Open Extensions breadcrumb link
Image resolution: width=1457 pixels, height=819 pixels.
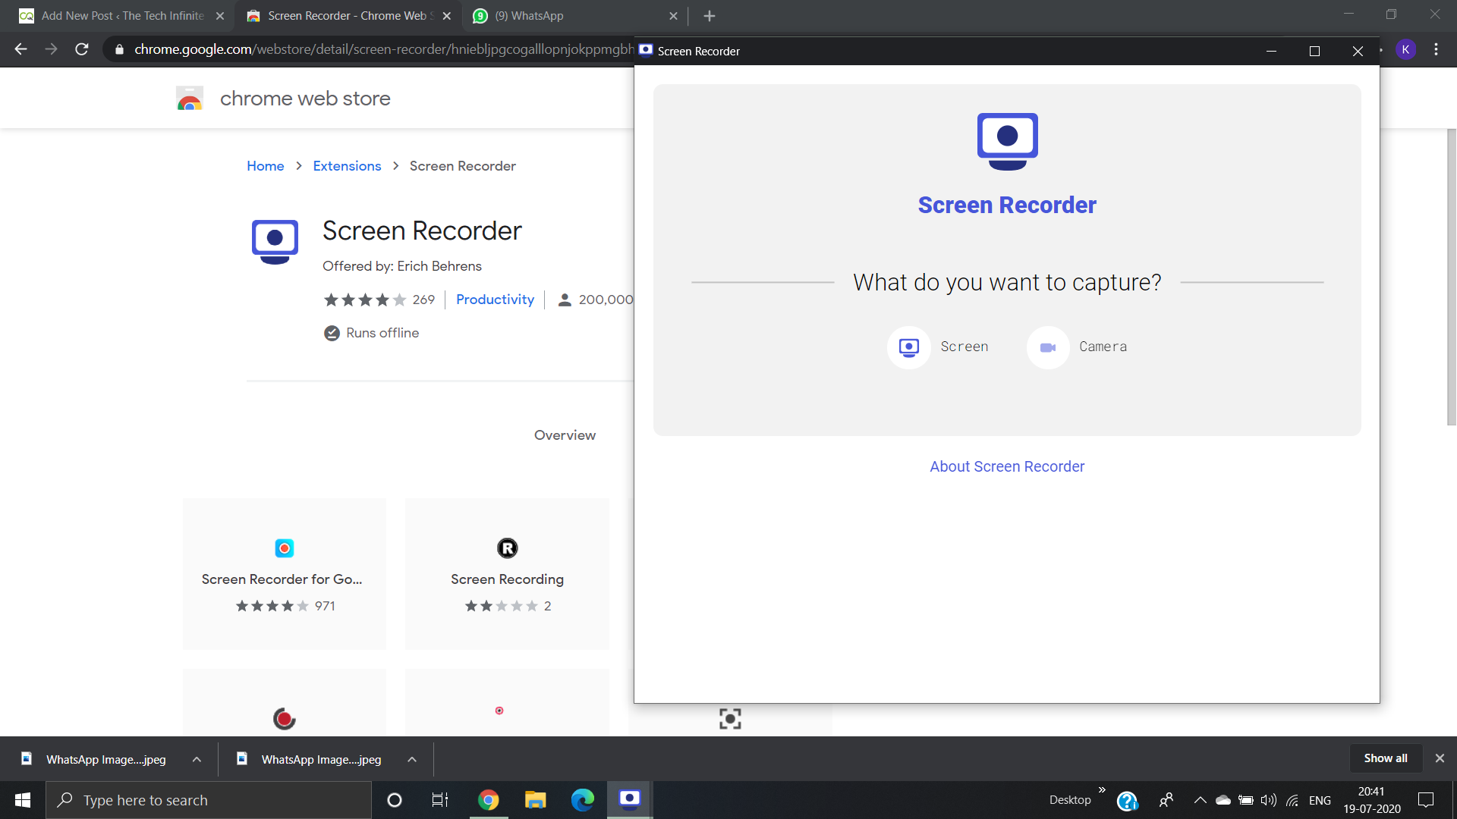click(x=347, y=166)
